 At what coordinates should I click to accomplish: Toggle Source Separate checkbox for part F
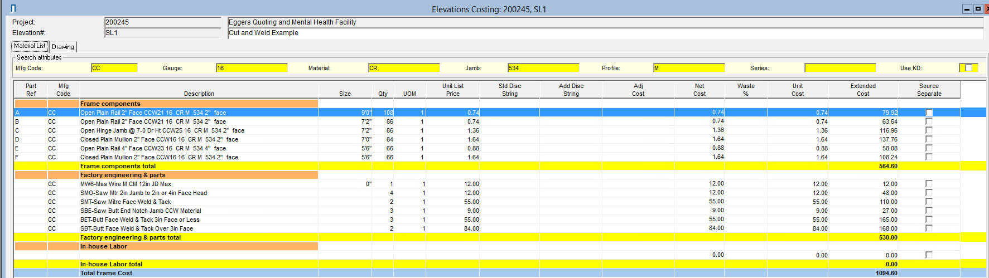(x=929, y=157)
